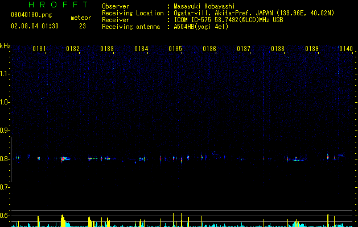The image size is (358, 227).
Task: Click the 0134 time marker
Action: [x=141, y=49]
